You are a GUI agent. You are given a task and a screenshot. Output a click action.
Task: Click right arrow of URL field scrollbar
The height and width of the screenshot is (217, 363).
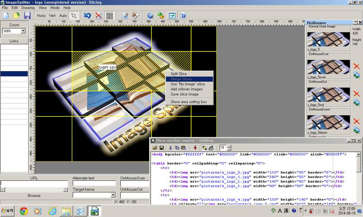[x=66, y=190]
